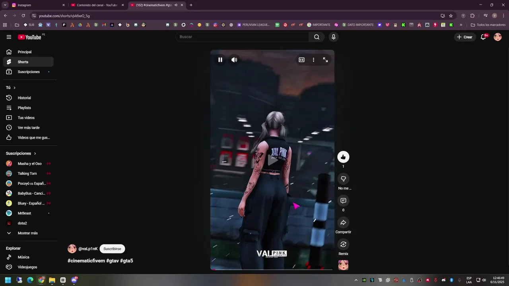Open the comments panel
The height and width of the screenshot is (286, 509).
click(343, 201)
